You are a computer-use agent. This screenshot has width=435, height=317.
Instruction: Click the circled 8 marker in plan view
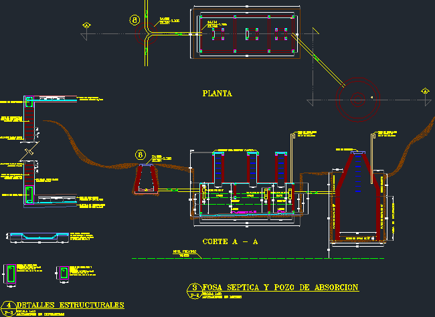point(135,20)
